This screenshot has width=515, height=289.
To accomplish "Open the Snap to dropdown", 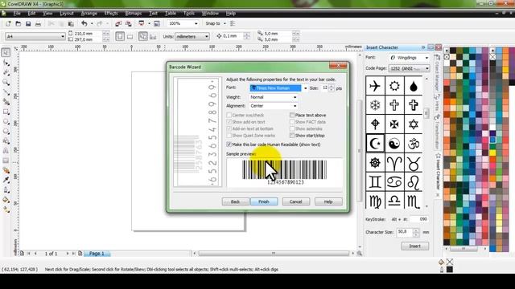I will [225, 23].
